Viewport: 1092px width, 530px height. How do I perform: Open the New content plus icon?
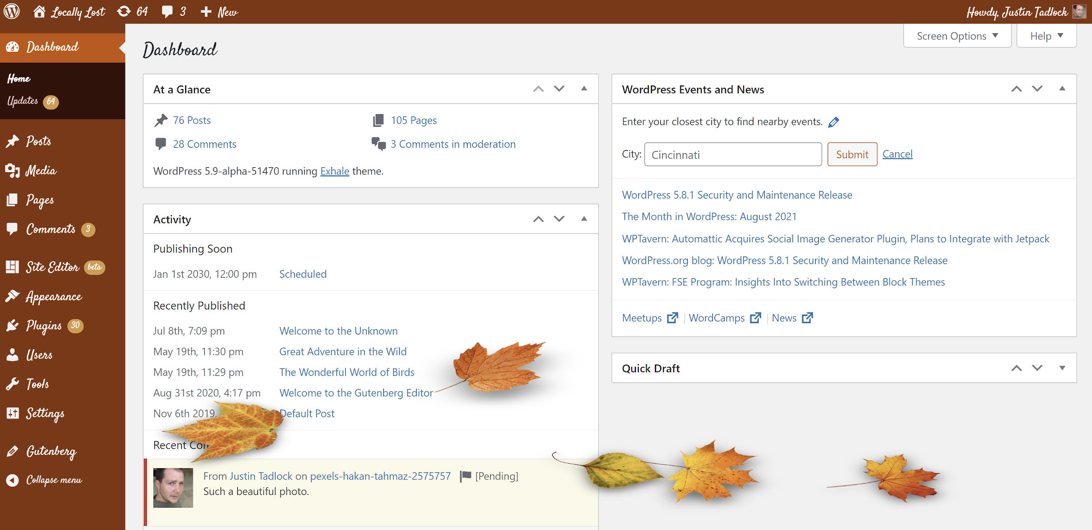tap(207, 11)
